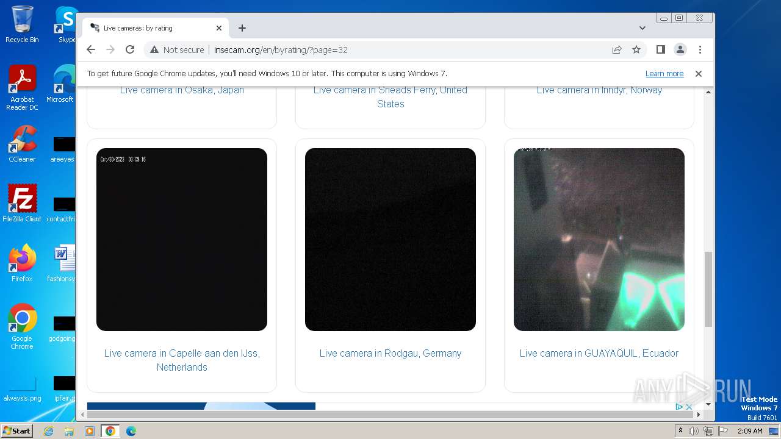Open the volume tray icon
781x439 pixels.
click(694, 431)
